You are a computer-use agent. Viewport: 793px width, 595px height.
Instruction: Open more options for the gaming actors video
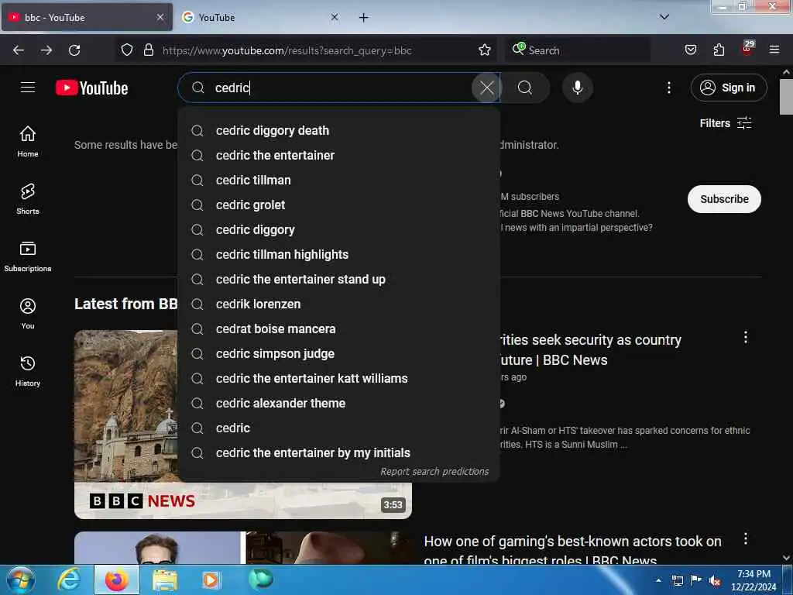(x=746, y=539)
